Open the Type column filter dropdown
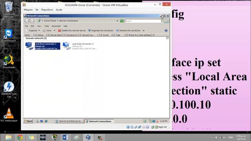 click(126, 35)
